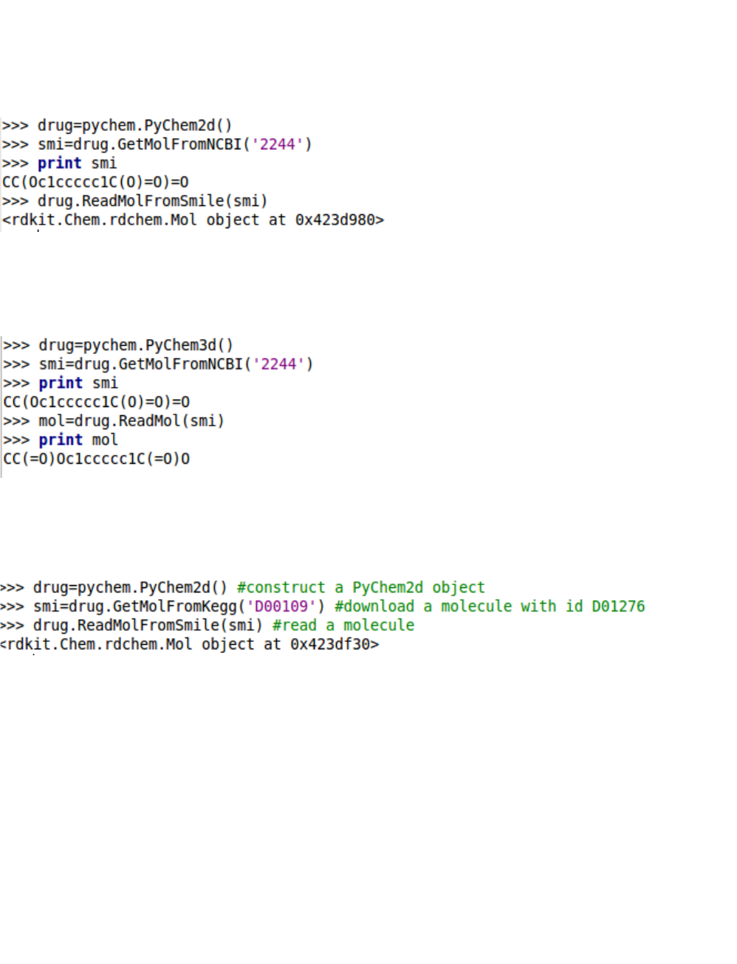This screenshot has height=964, width=737.
Task: Click 'smi=drug.GetMolFromNCBI' line in first block
Action: tap(175, 144)
